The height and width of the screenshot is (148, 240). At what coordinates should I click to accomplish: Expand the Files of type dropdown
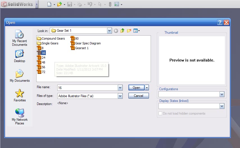click(x=120, y=96)
